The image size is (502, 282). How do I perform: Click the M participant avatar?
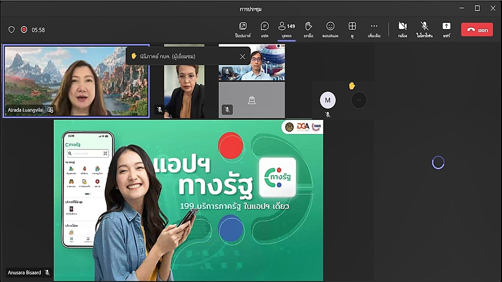click(328, 100)
